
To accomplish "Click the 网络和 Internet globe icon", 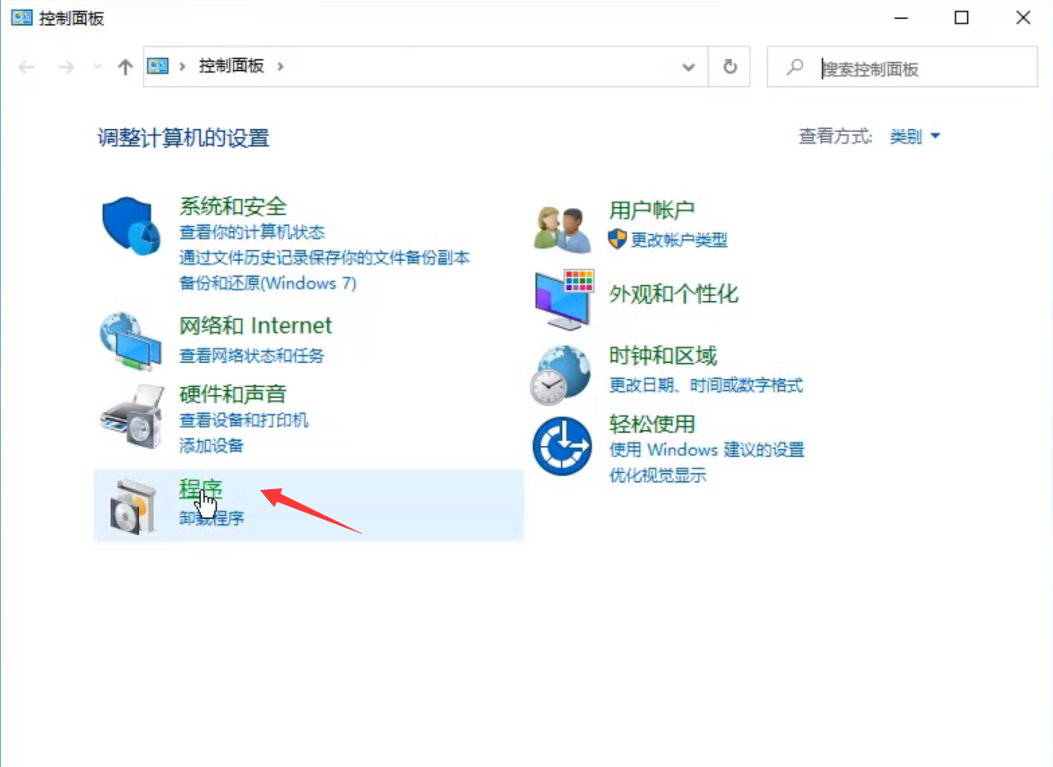I will [130, 339].
